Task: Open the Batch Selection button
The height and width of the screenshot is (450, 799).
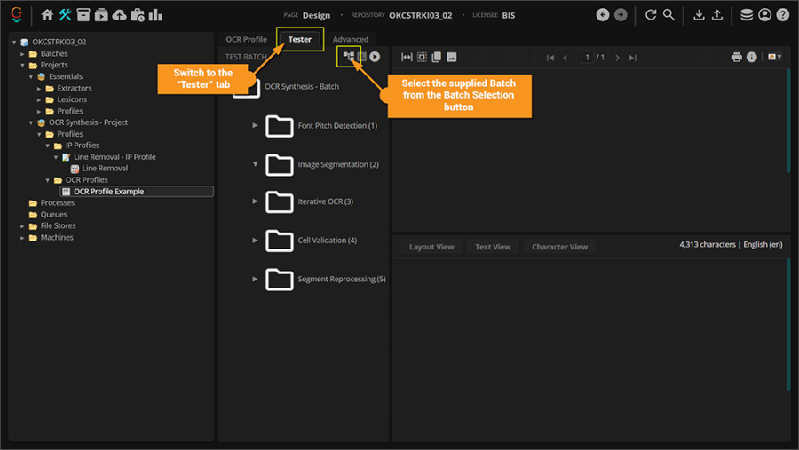Action: click(349, 56)
